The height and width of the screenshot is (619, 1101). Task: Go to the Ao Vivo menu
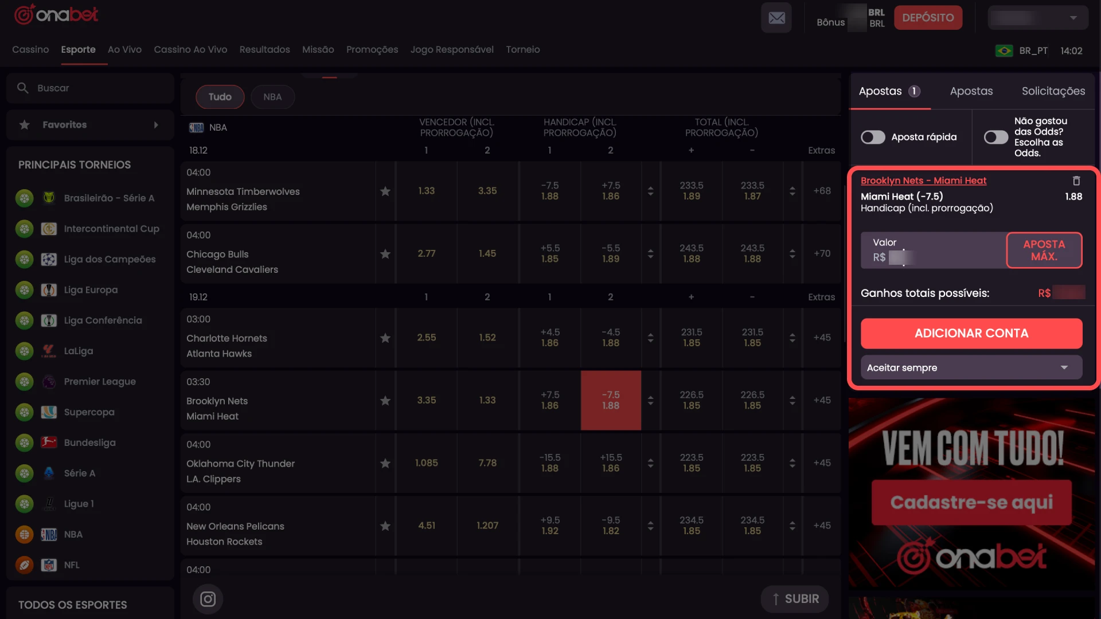[124, 50]
